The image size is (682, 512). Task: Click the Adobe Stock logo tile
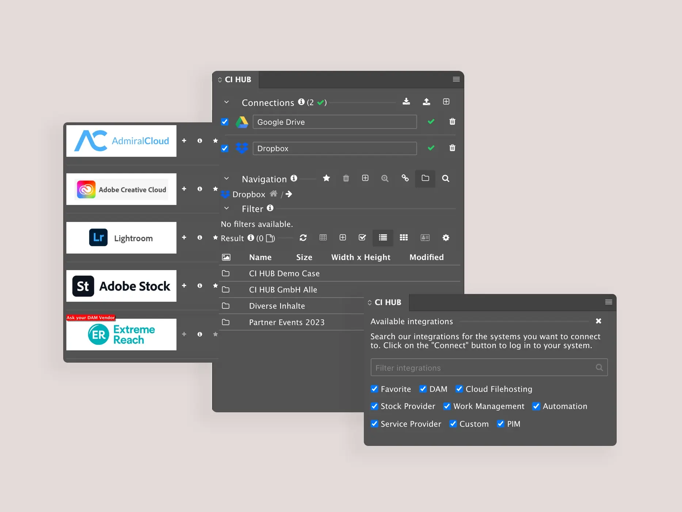click(x=121, y=286)
